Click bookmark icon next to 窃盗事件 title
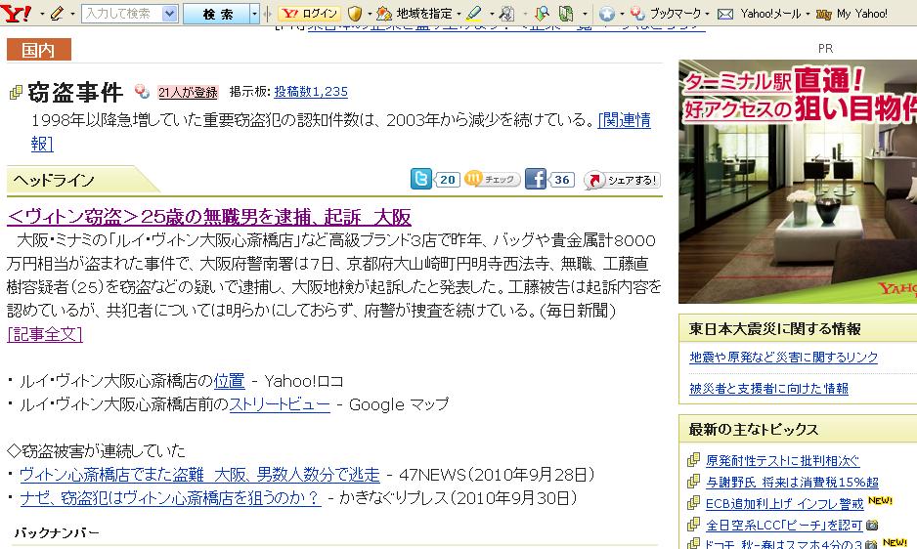Image resolution: width=917 pixels, height=549 pixels. 142,91
